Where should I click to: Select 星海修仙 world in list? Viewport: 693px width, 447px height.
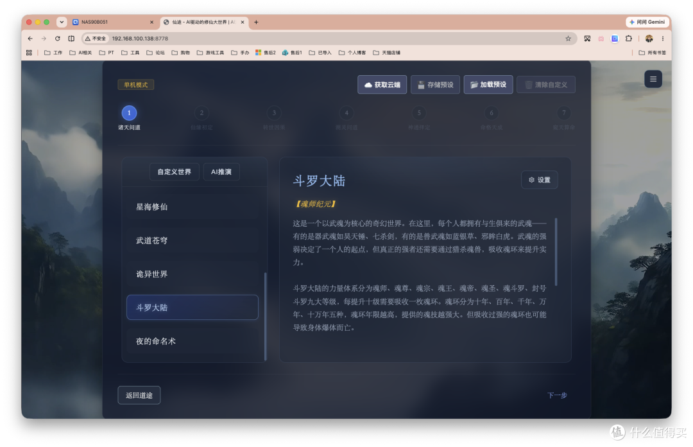tap(193, 207)
